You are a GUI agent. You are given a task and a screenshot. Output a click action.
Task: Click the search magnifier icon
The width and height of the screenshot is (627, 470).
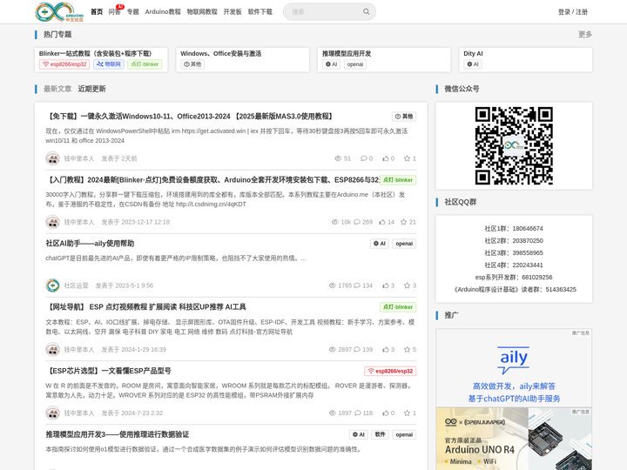pyautogui.click(x=367, y=11)
